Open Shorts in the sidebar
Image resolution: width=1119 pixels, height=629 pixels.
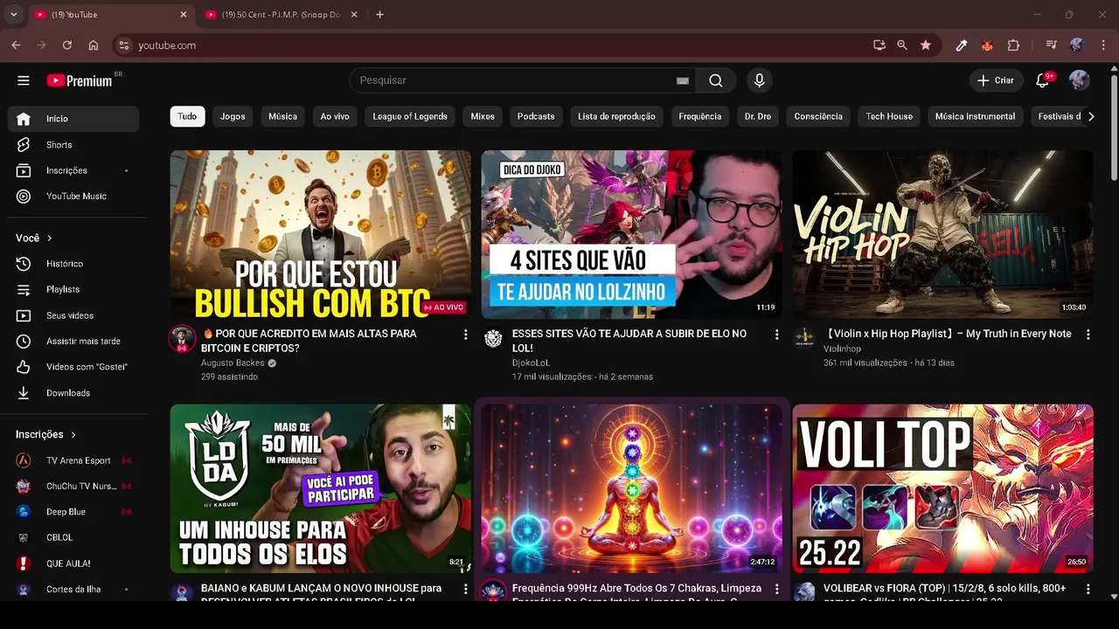(x=73, y=145)
